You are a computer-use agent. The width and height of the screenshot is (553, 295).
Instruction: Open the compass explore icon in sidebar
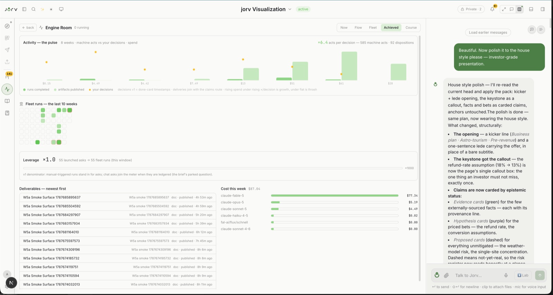click(7, 26)
